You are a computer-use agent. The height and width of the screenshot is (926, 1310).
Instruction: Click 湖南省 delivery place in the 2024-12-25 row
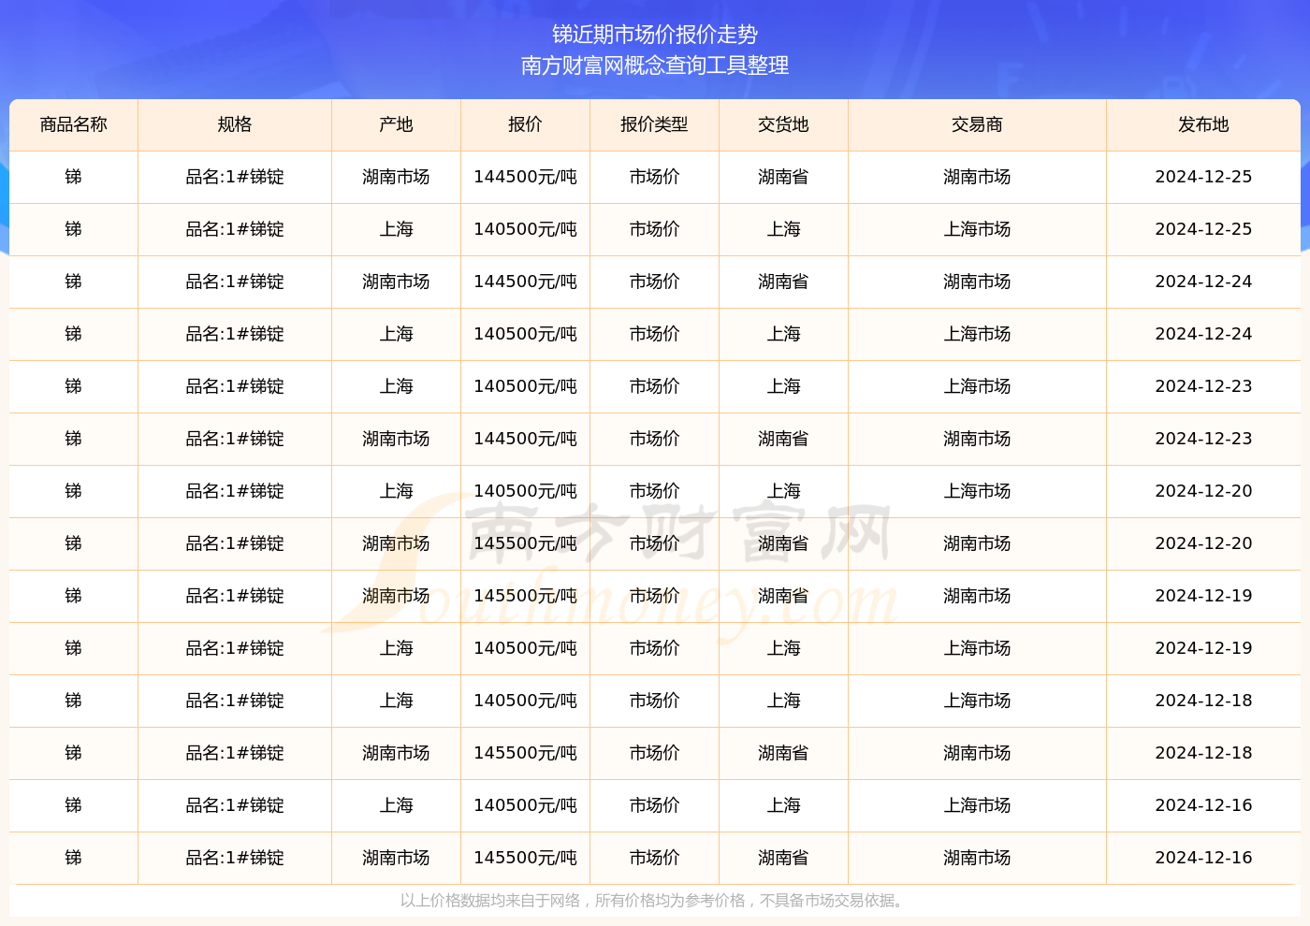[784, 177]
